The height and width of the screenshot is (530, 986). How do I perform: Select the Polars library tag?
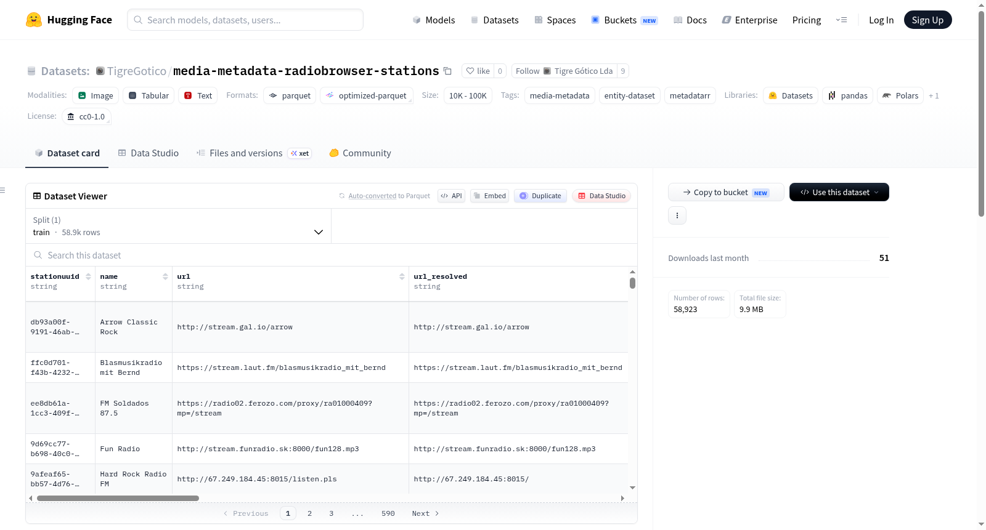coord(900,95)
